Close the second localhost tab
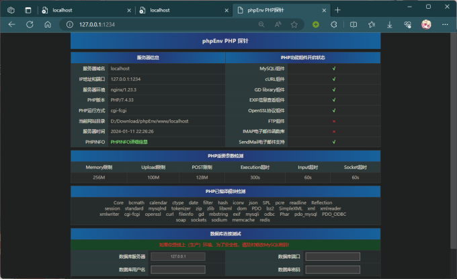This screenshot has width=457, height=279. tap(226, 11)
